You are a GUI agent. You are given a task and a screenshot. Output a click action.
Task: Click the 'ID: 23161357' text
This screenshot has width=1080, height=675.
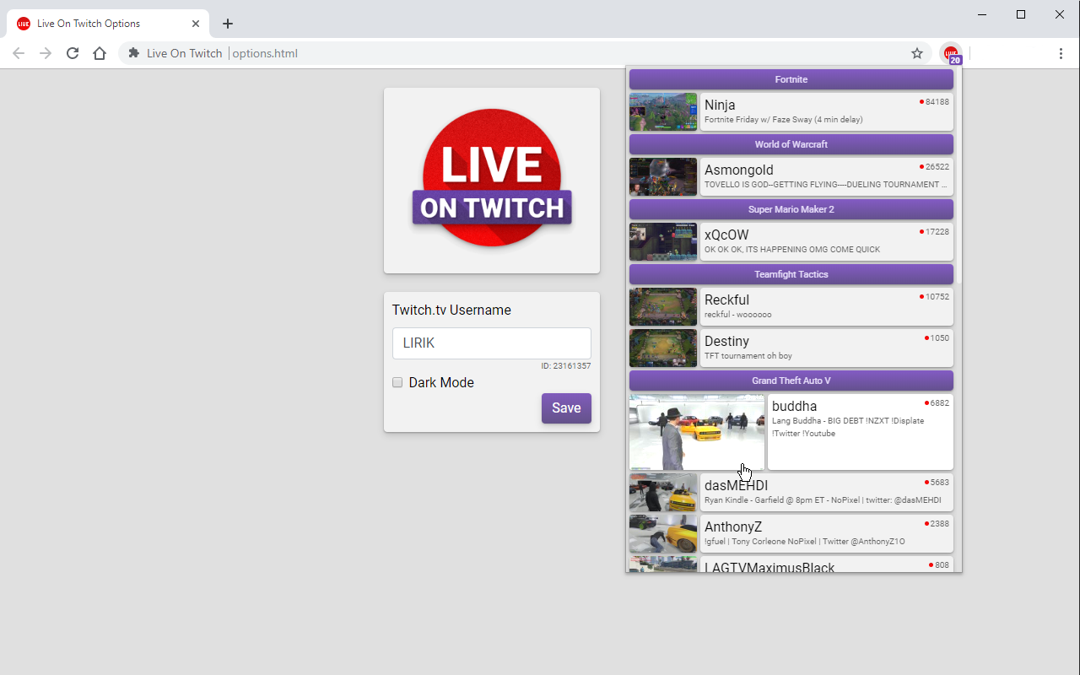pyautogui.click(x=566, y=366)
